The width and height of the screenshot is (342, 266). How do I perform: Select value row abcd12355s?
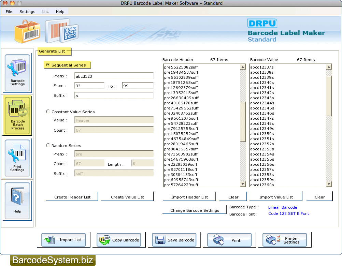click(288, 159)
